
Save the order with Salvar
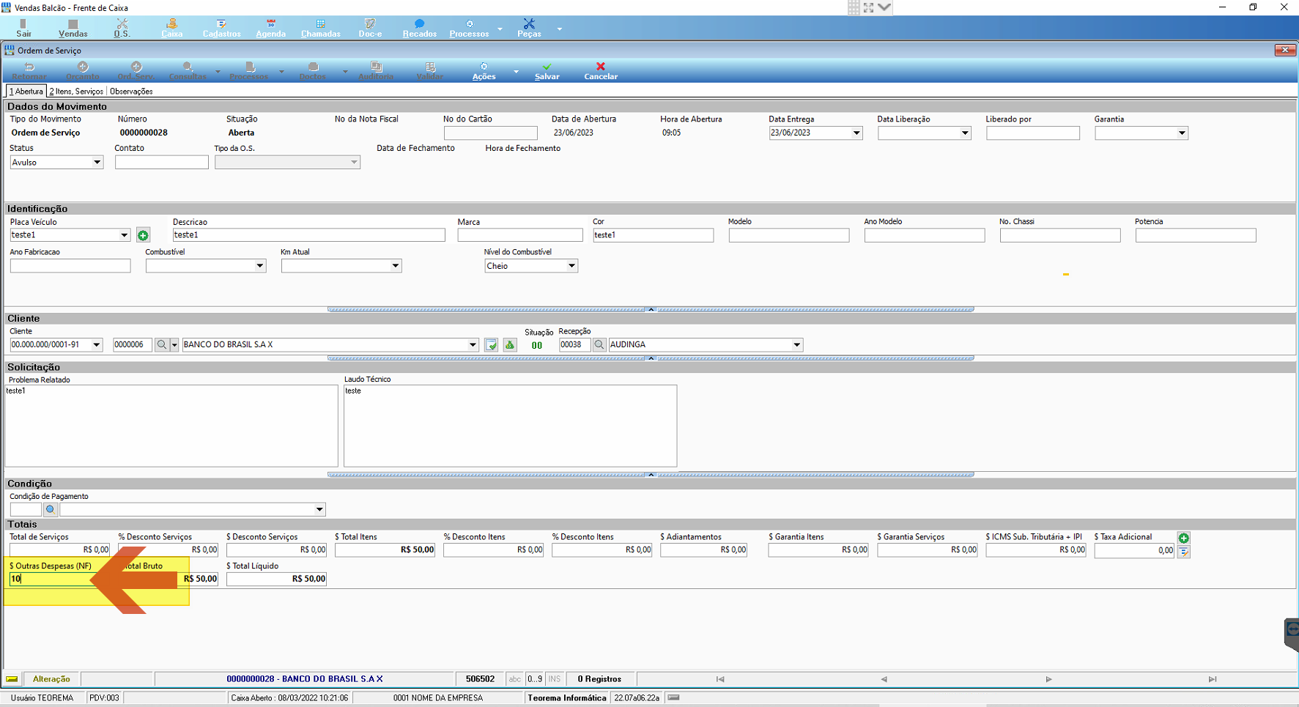[x=547, y=71]
